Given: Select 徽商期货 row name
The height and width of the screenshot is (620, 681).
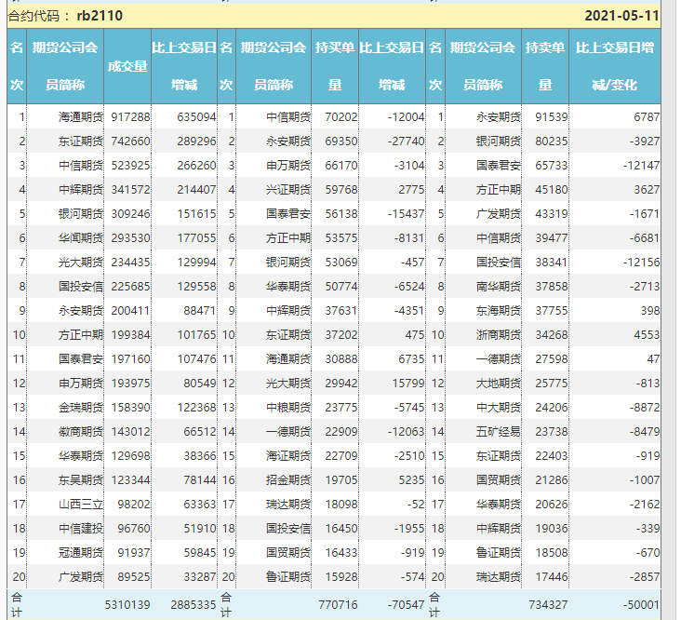Looking at the screenshot, I should (81, 432).
